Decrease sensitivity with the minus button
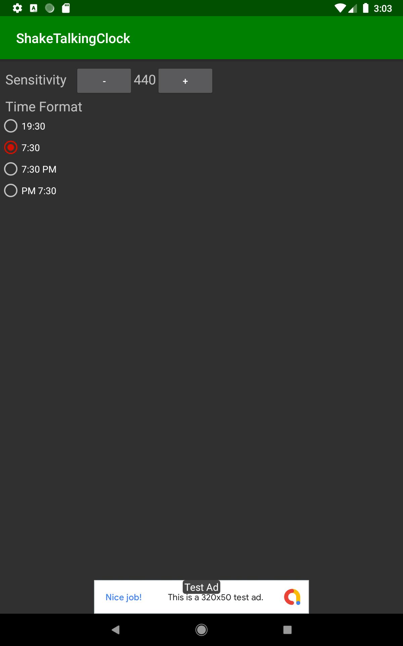This screenshot has height=646, width=403. coord(104,81)
